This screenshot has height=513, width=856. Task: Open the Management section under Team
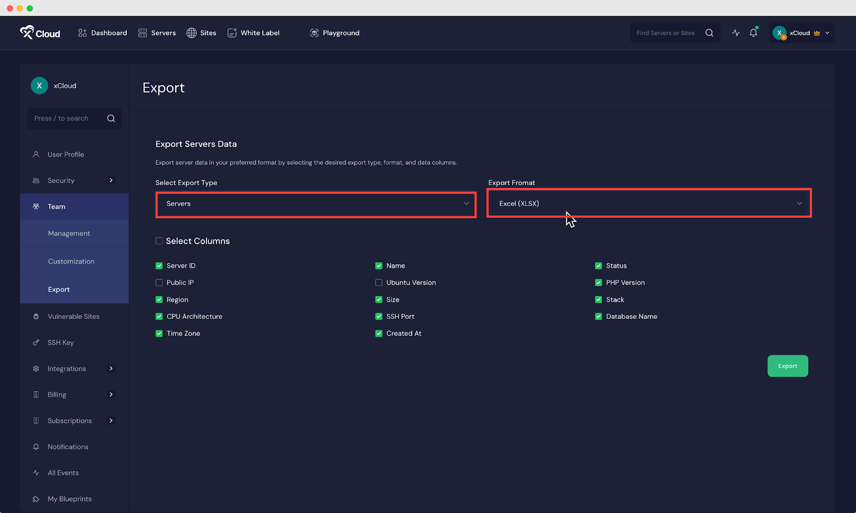coord(69,233)
